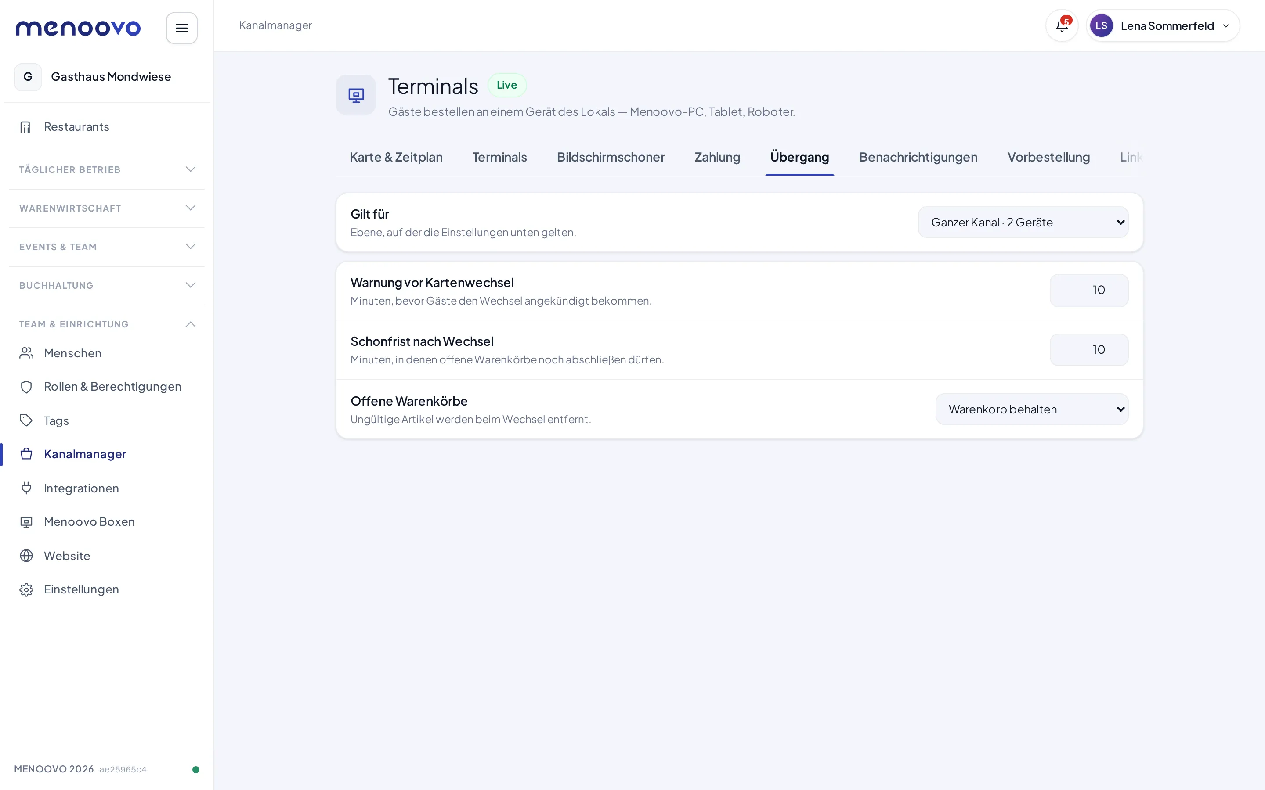Screen dimensions: 1265x790
Task: Switch to the Zahlung tab
Action: tap(717, 157)
